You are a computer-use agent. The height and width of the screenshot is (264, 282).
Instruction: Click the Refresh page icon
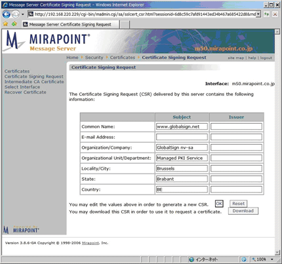click(x=266, y=14)
